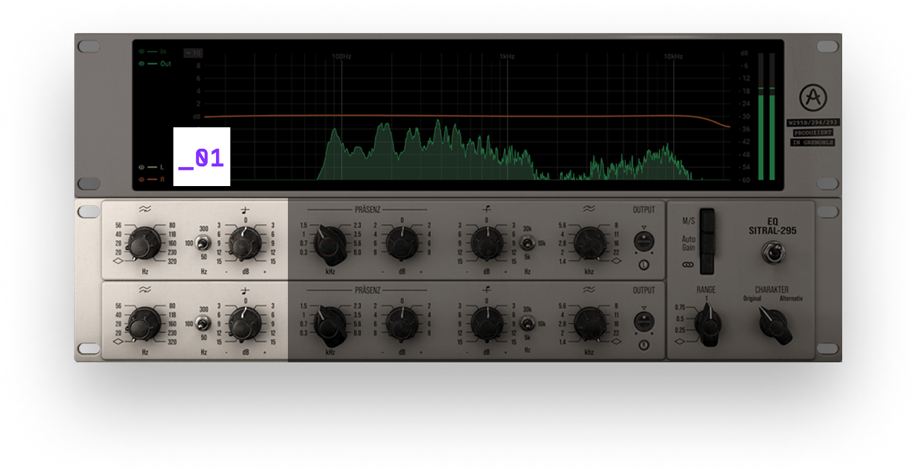The height and width of the screenshot is (472, 914).
Task: Click the 10kHz frequency axis label
Action: point(673,57)
